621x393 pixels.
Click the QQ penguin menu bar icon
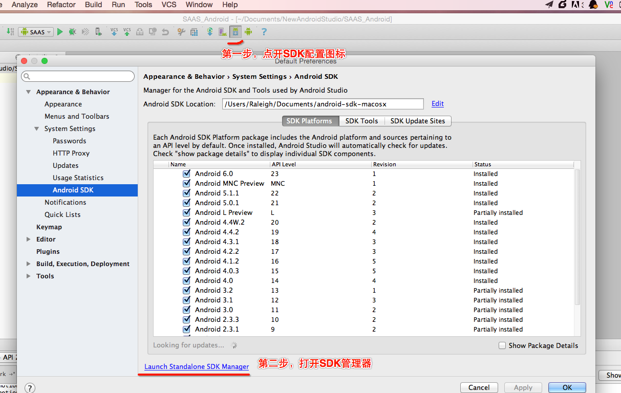click(593, 5)
